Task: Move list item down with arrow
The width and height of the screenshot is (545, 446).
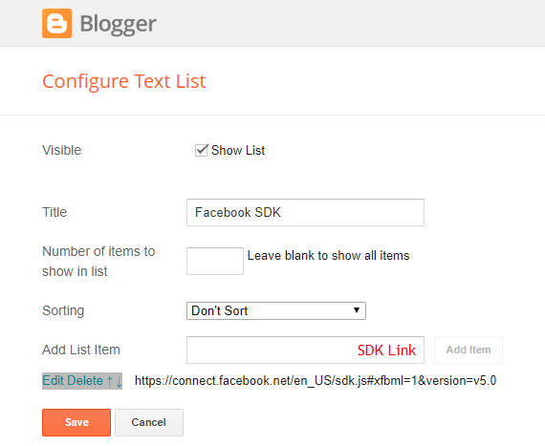Action: [x=119, y=381]
